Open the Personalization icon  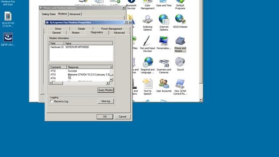[164, 43]
